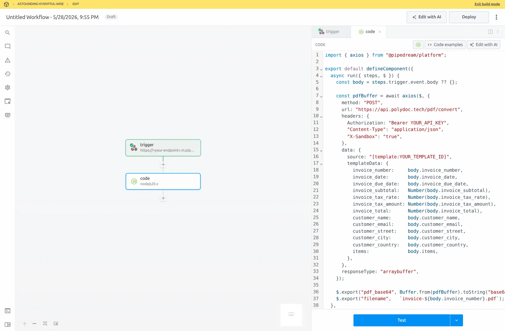Collapse code fold at line 7
Image resolution: width=505 pixels, height=331 pixels.
point(321,96)
